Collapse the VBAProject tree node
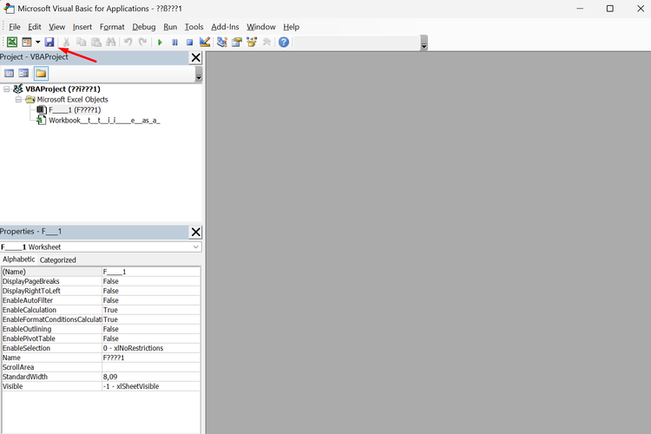This screenshot has height=434, width=651. (7, 89)
